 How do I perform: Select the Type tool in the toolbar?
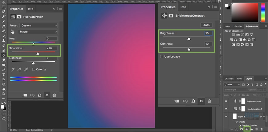pos(4,74)
